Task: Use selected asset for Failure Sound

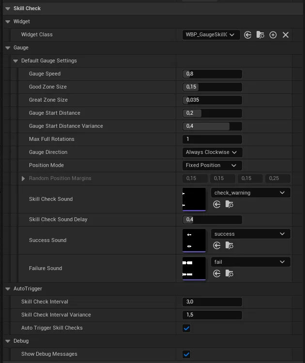Action: (x=217, y=273)
